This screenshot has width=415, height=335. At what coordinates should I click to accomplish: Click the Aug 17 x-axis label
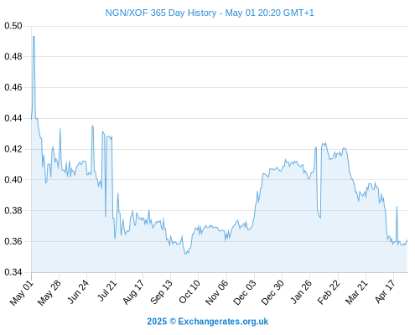(133, 292)
